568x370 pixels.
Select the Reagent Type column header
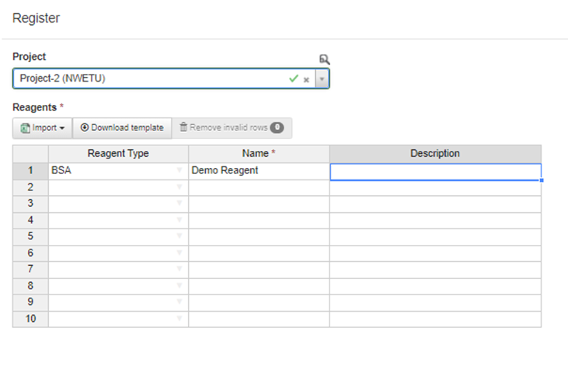pos(118,154)
